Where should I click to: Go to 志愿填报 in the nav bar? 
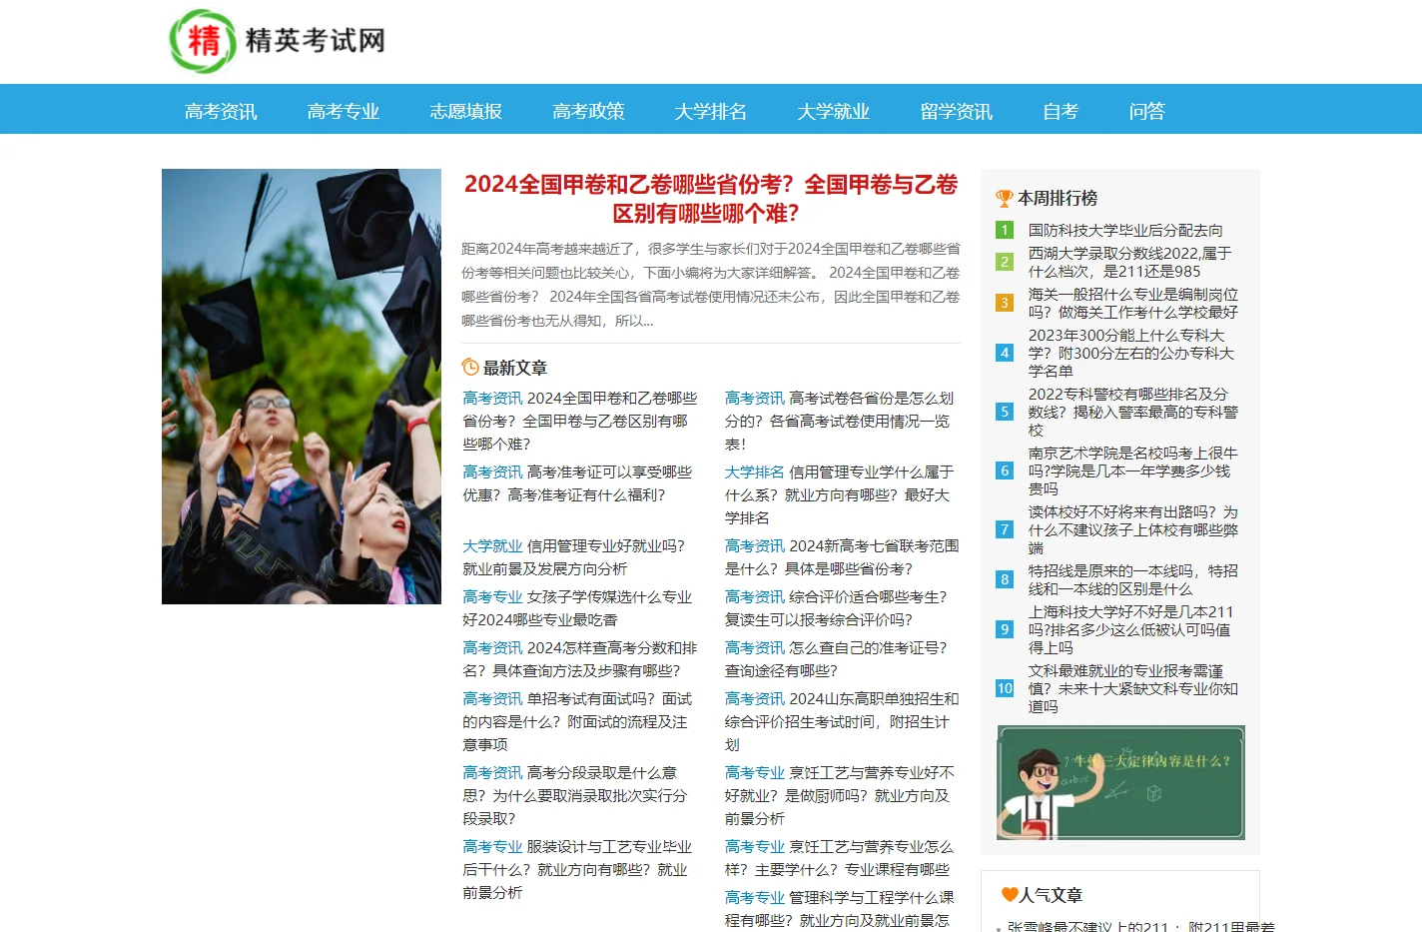pos(466,111)
